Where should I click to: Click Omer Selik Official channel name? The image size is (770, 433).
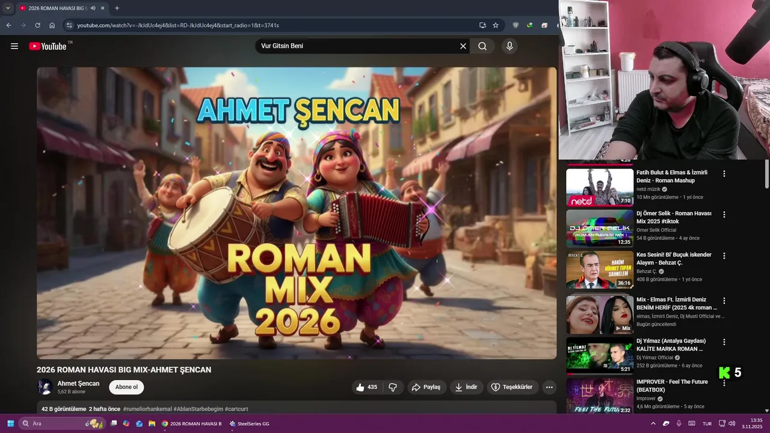[656, 230]
